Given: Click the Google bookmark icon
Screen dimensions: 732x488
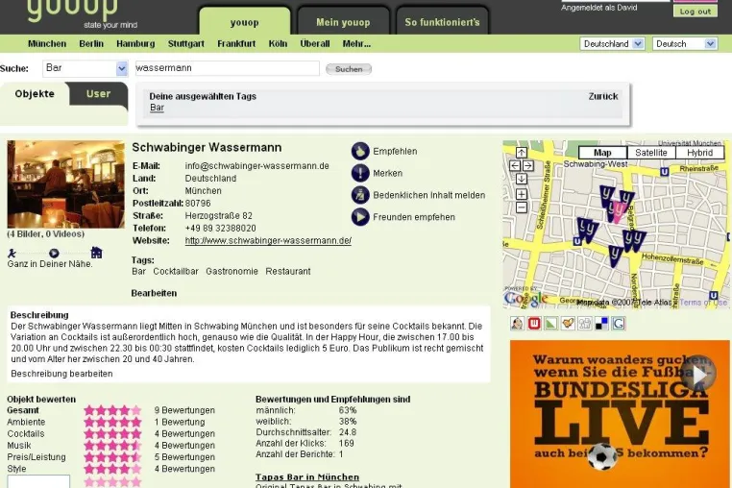Looking at the screenshot, I should [619, 323].
